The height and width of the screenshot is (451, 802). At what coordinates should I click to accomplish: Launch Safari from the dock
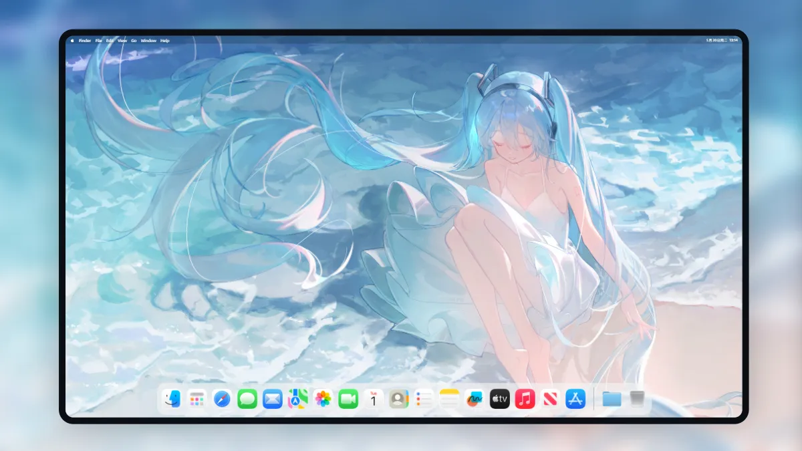click(x=222, y=400)
